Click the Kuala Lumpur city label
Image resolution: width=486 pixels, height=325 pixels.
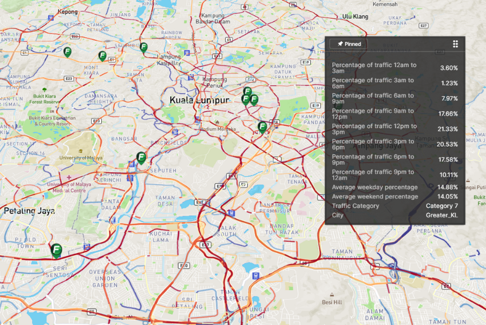[199, 100]
